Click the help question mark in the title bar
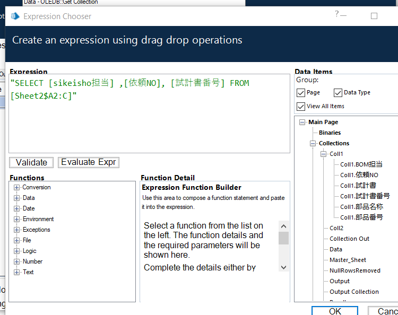398x315 pixels. pyautogui.click(x=336, y=14)
